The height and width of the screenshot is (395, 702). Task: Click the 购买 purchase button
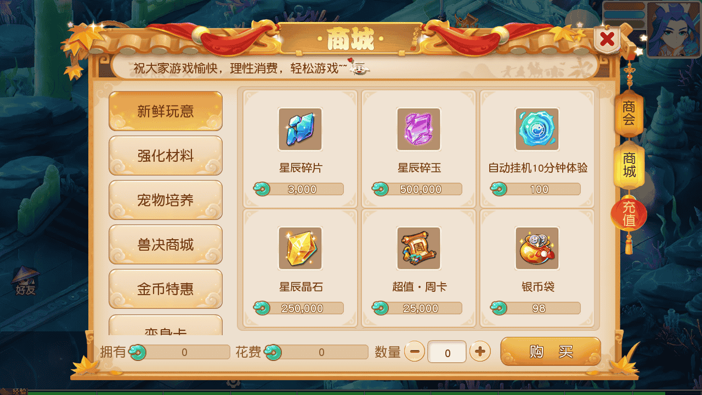click(x=551, y=352)
